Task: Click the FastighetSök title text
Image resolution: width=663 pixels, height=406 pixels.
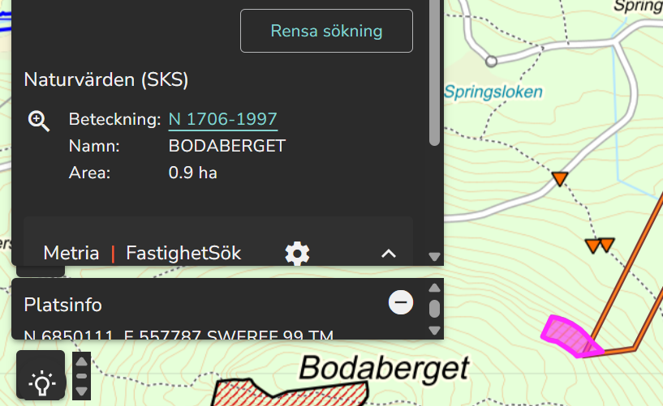Action: (x=183, y=253)
